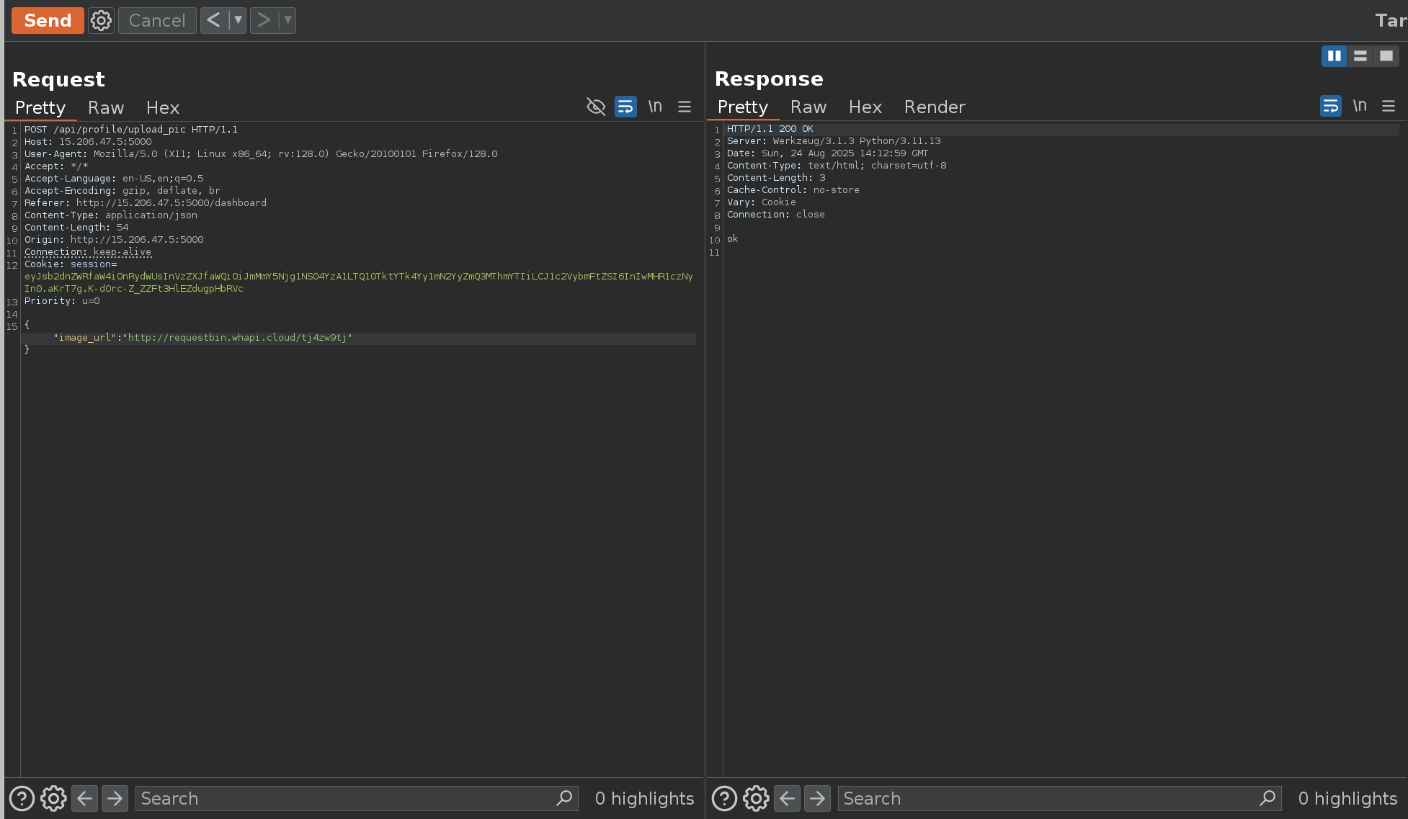Click the request settings gear next to Send
This screenshot has width=1408, height=819.
pyautogui.click(x=101, y=20)
